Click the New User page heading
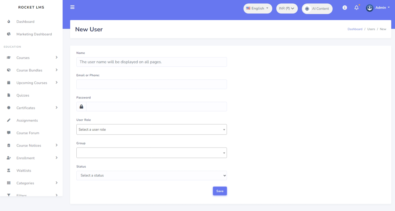Screen dimensions: 395x211 (x=89, y=29)
